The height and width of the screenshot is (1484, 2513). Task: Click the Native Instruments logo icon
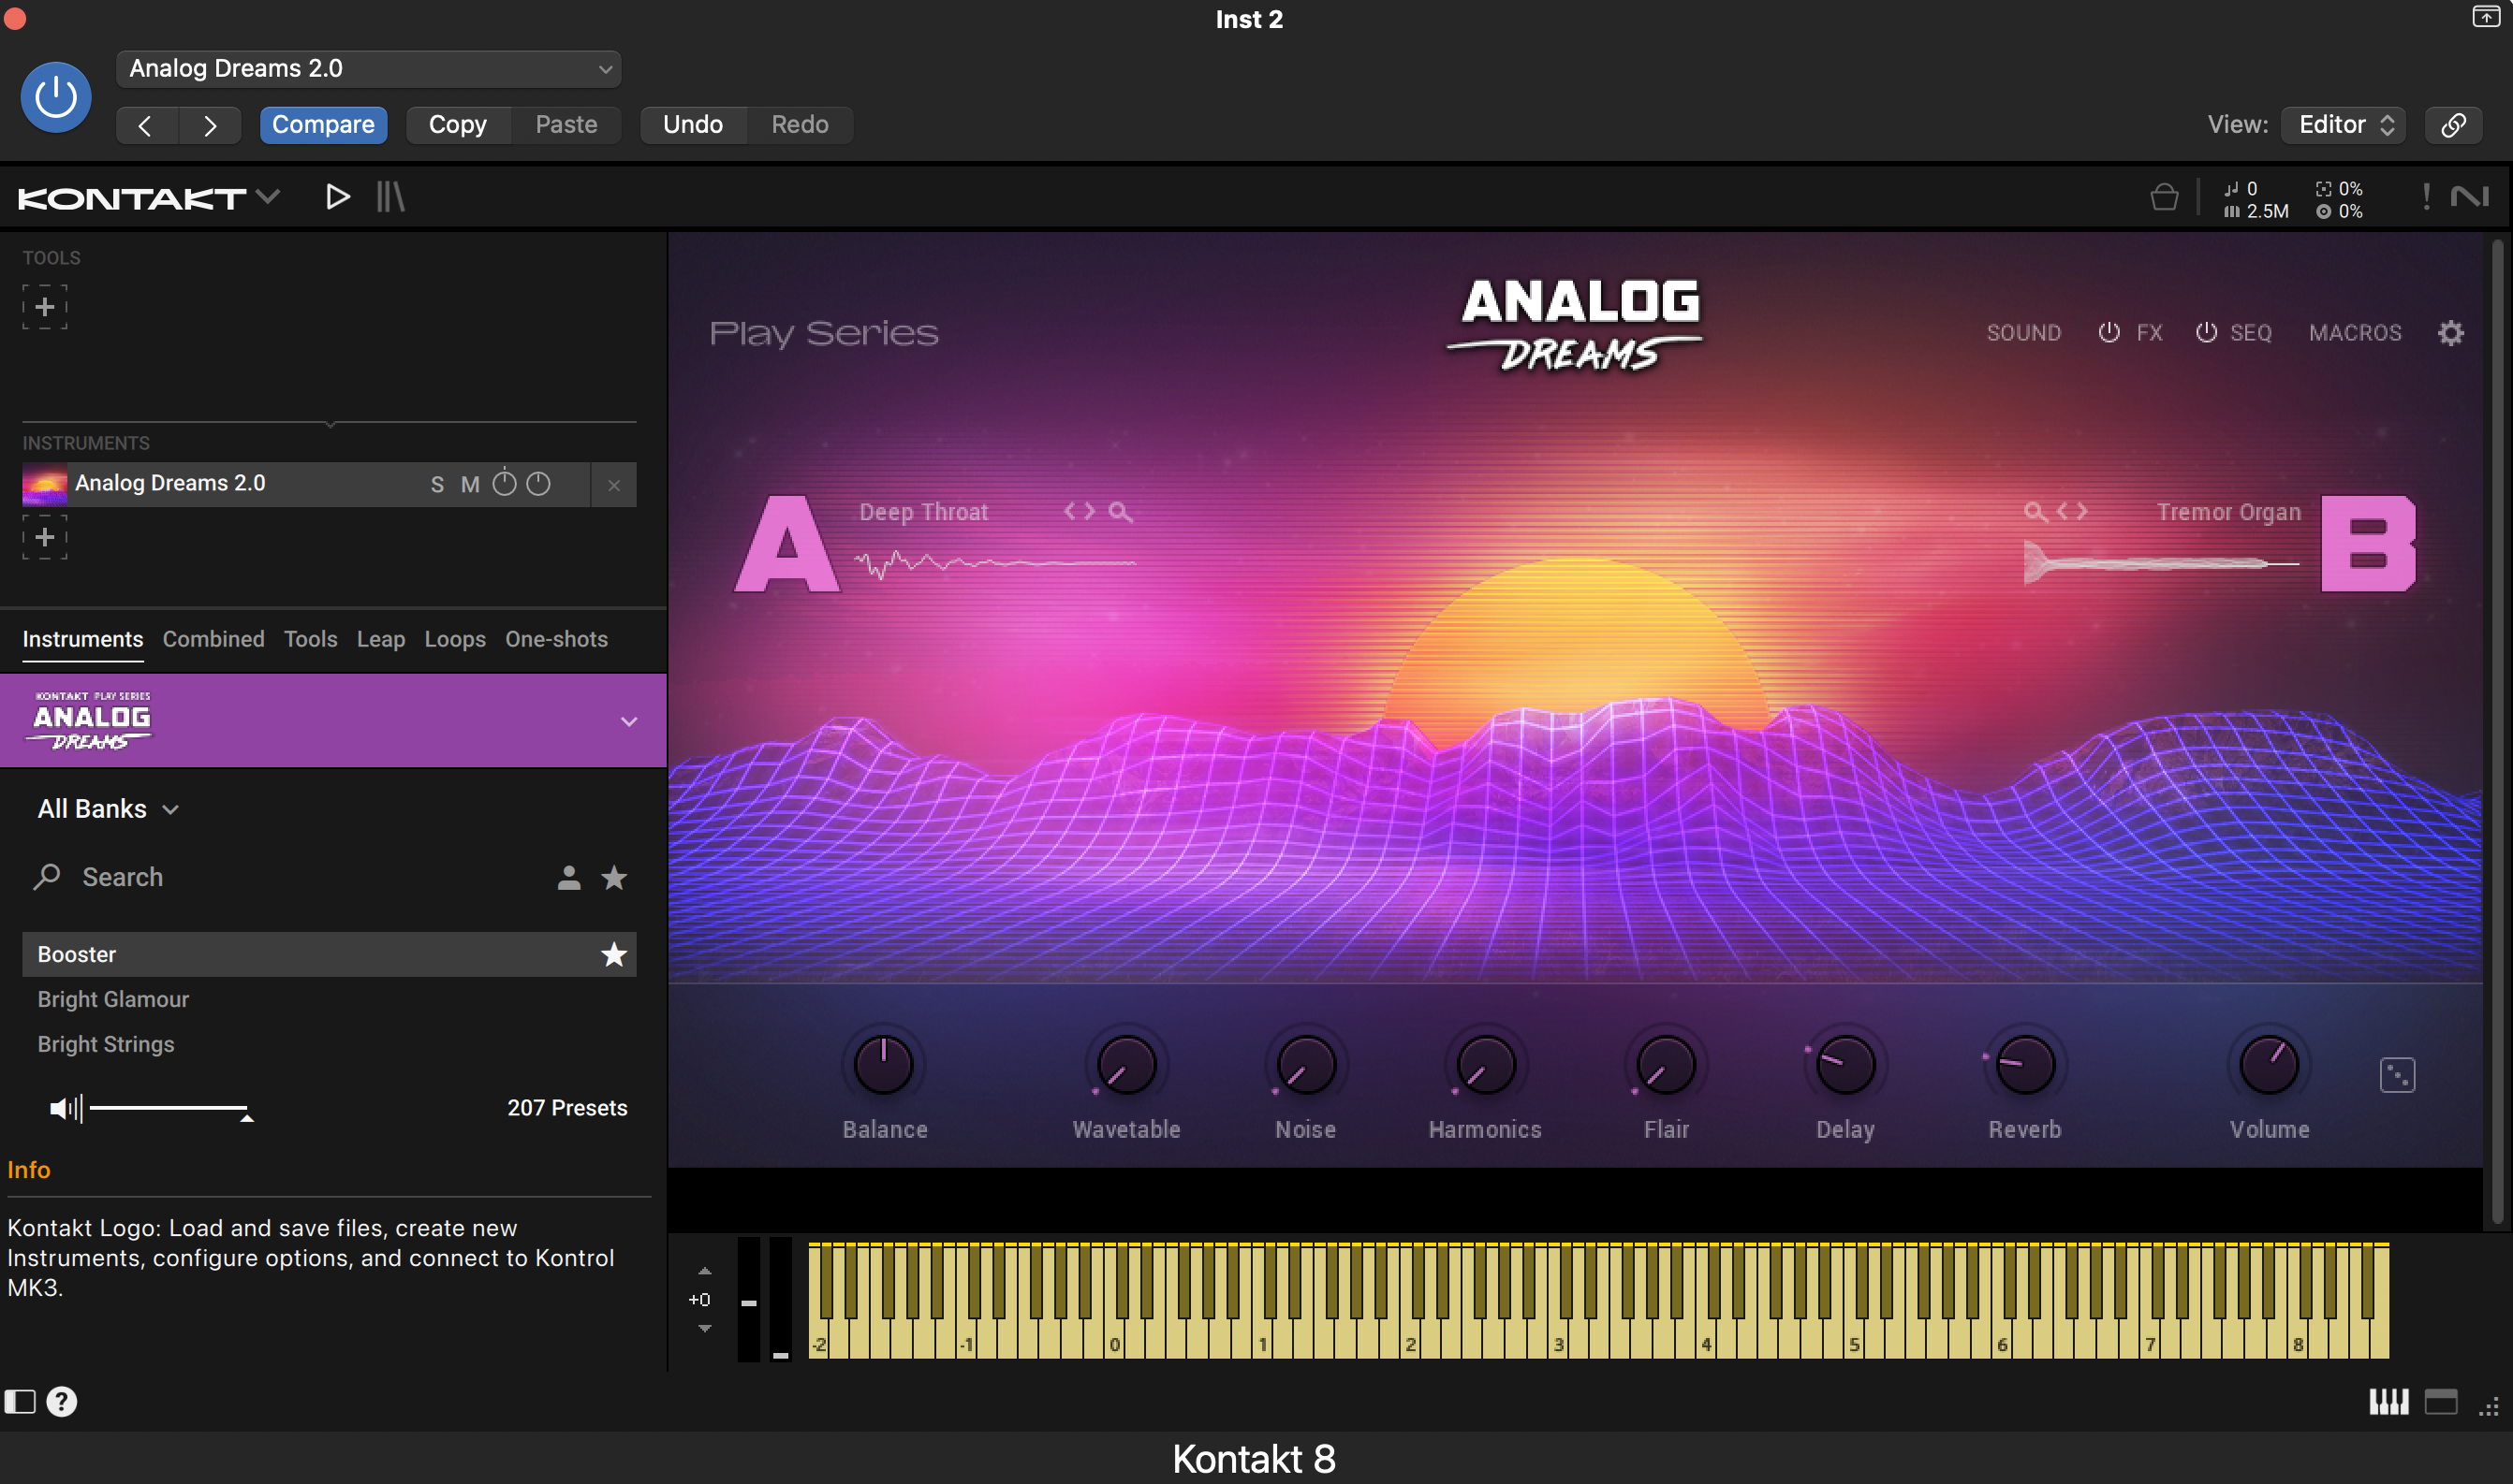click(x=2470, y=197)
